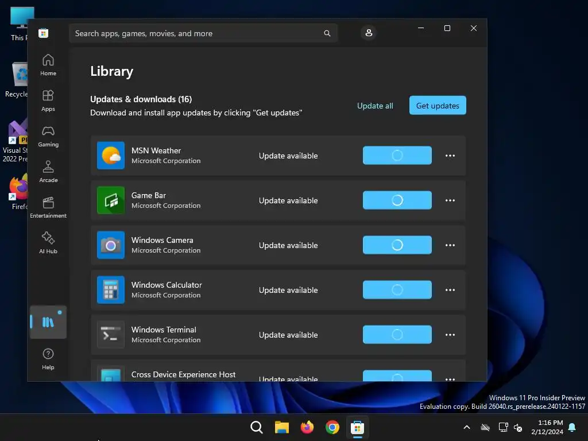Select the Windows Terminal app name text

[x=164, y=330]
